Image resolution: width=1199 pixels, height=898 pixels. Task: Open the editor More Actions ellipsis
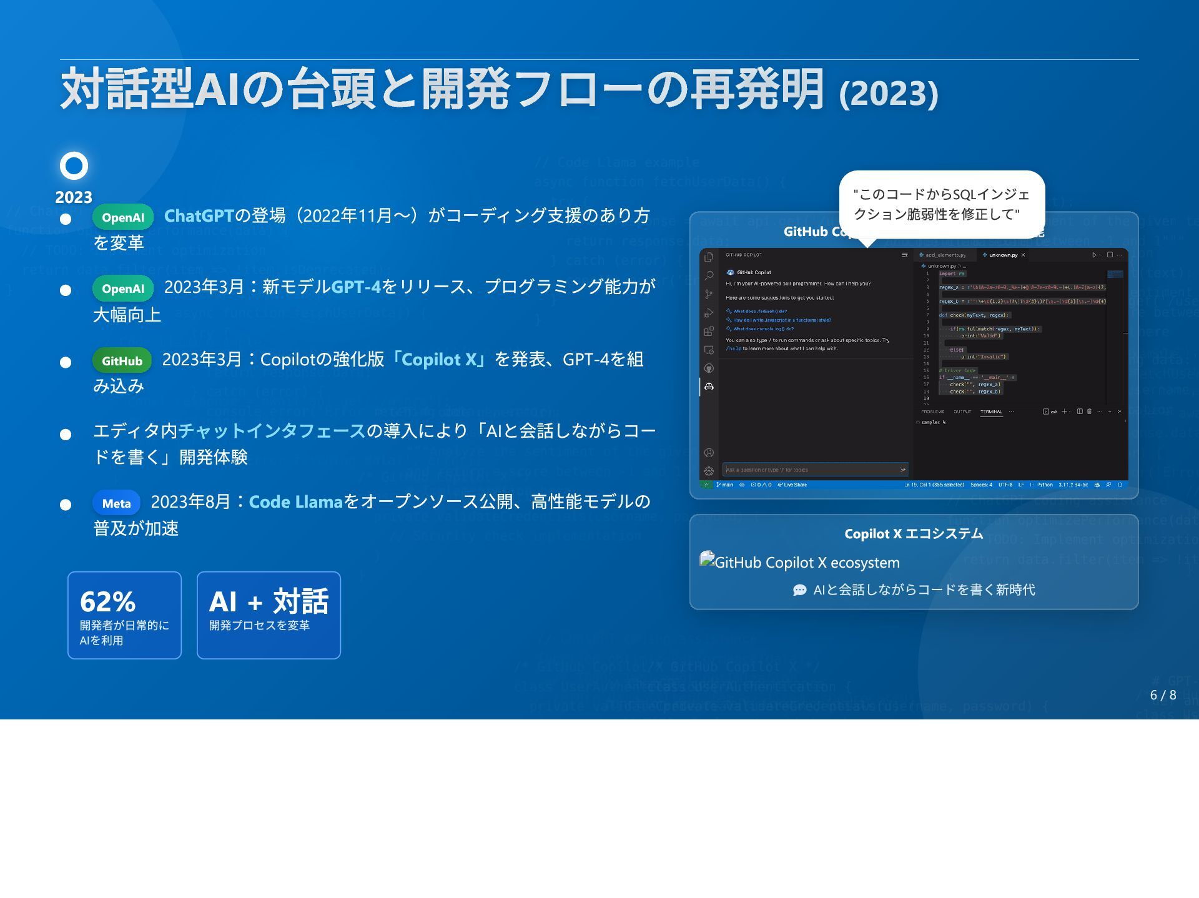(x=1120, y=255)
